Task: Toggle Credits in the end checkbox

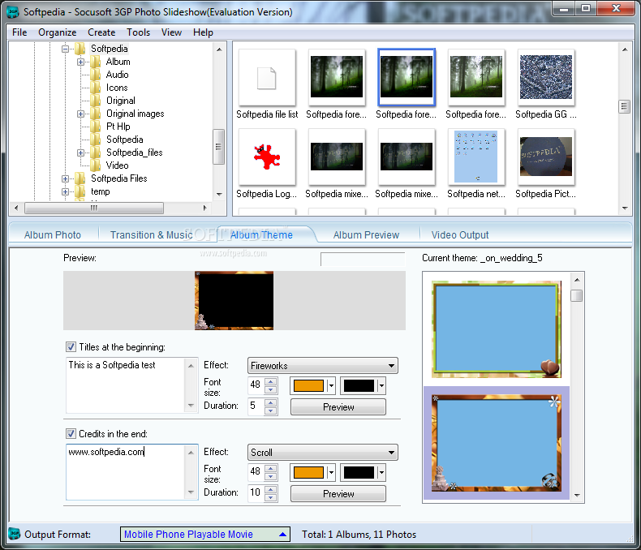Action: (x=71, y=433)
